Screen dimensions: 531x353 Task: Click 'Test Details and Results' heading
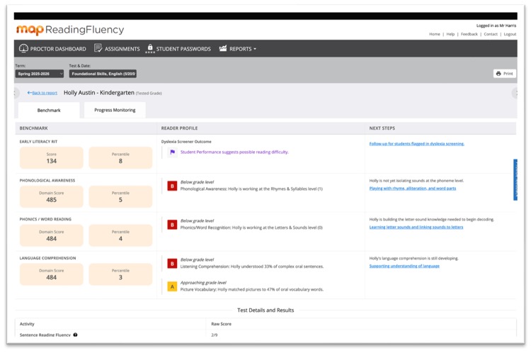click(265, 310)
